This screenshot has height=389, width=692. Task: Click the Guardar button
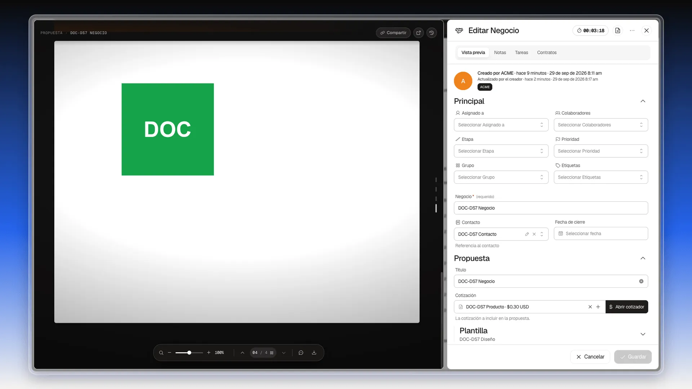click(633, 357)
